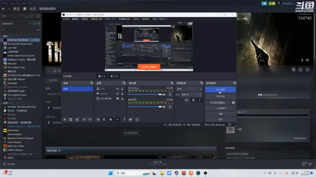Click the blue stop streaming button
Viewport: 316px width, 177px height.
coord(220,90)
